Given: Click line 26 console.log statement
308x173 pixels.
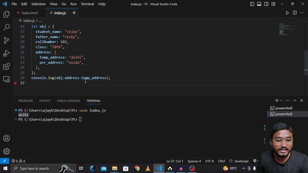Looking at the screenshot, I should pos(71,78).
